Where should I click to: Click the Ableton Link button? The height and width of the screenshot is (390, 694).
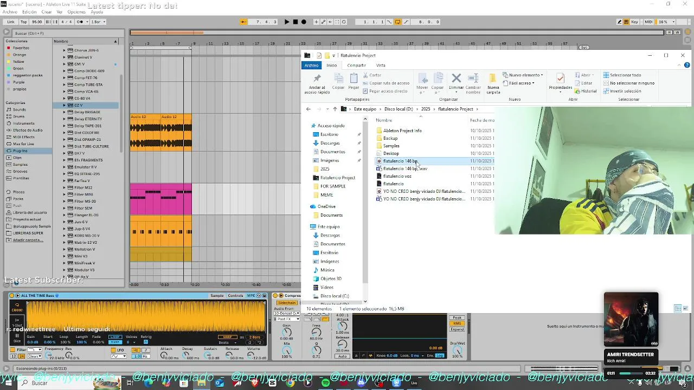[11, 22]
